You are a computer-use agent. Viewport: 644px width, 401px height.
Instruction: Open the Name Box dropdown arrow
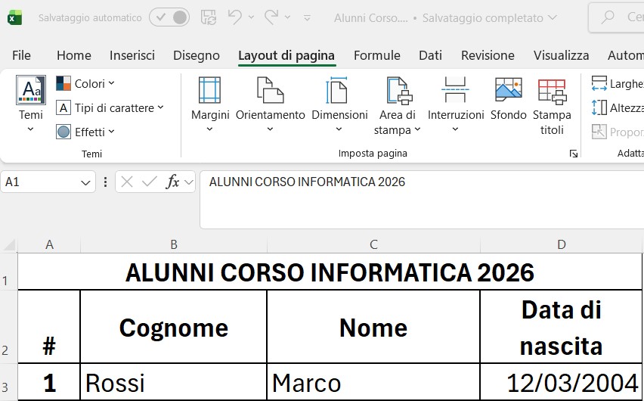(x=85, y=182)
